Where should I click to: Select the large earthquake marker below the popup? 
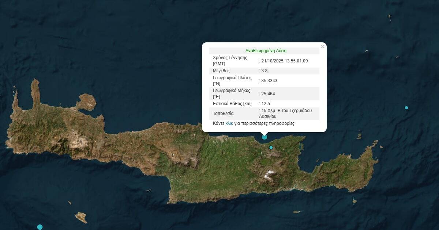(x=264, y=137)
